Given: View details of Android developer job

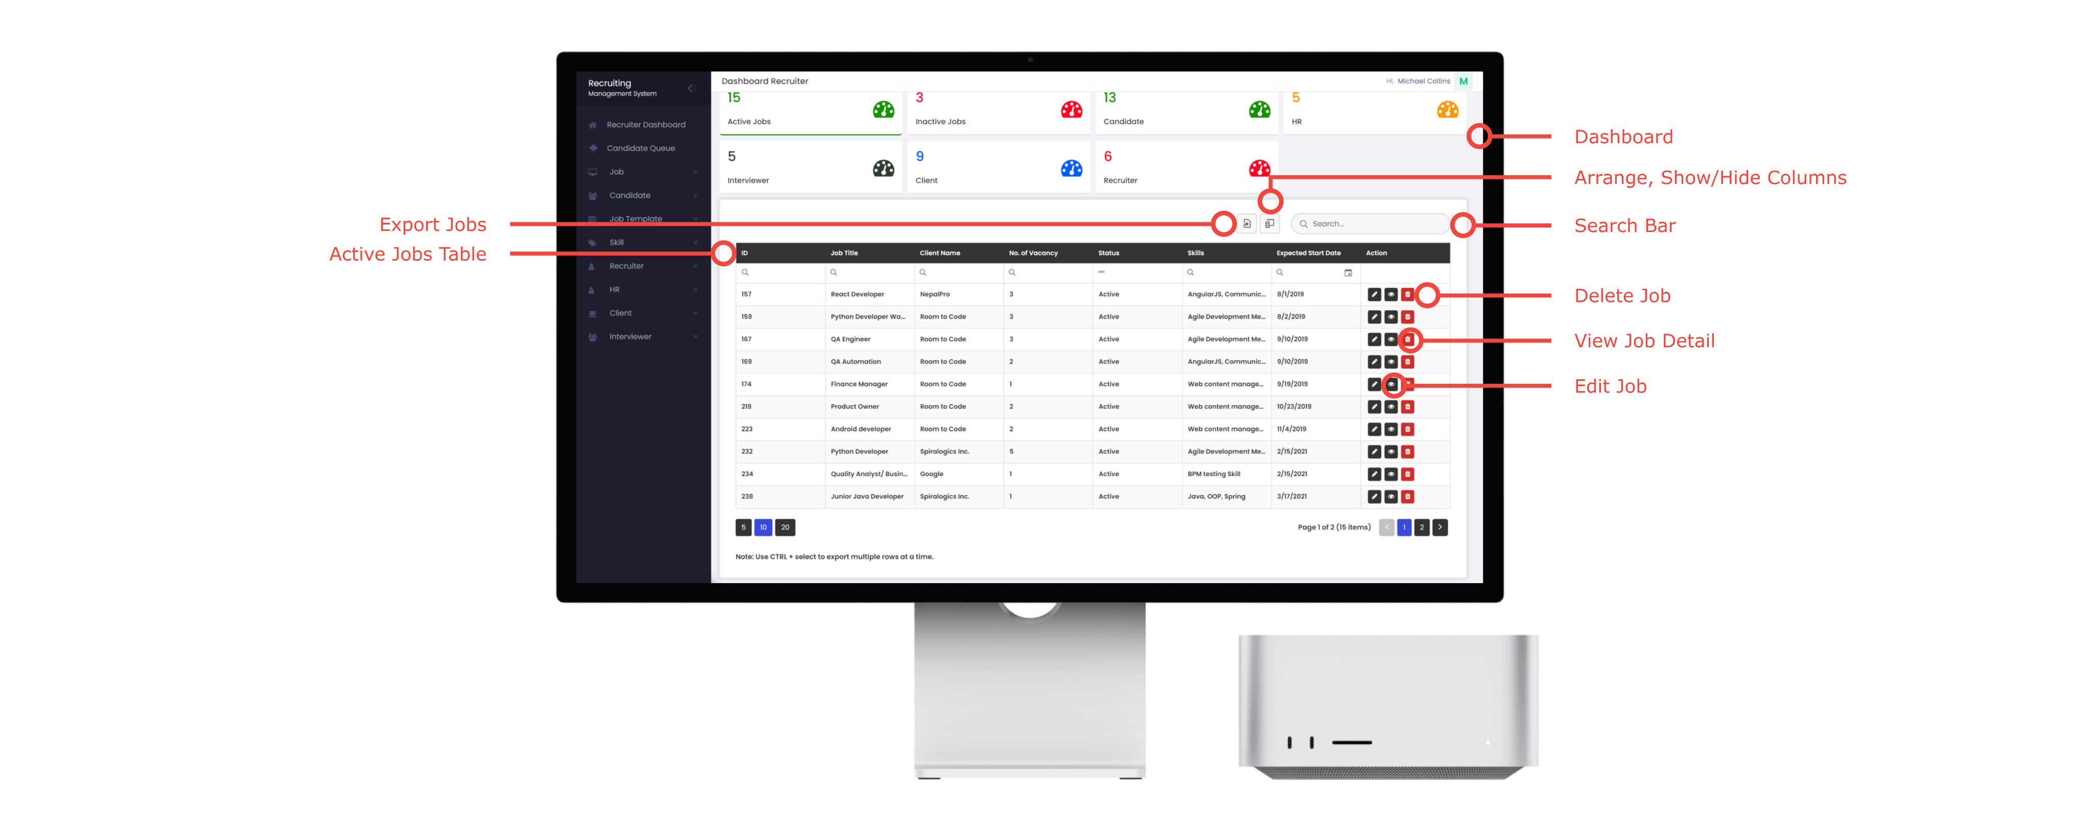Looking at the screenshot, I should 1391,429.
